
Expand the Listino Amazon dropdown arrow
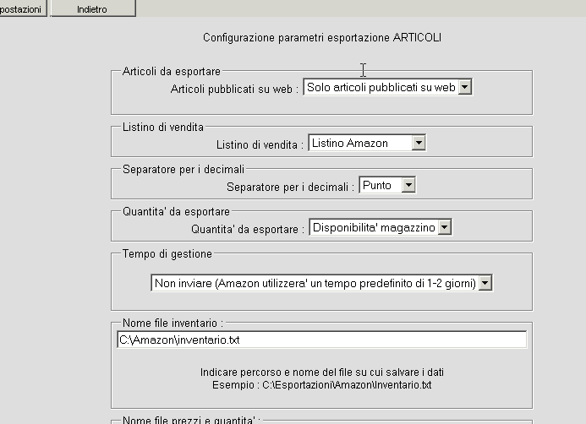pos(418,144)
